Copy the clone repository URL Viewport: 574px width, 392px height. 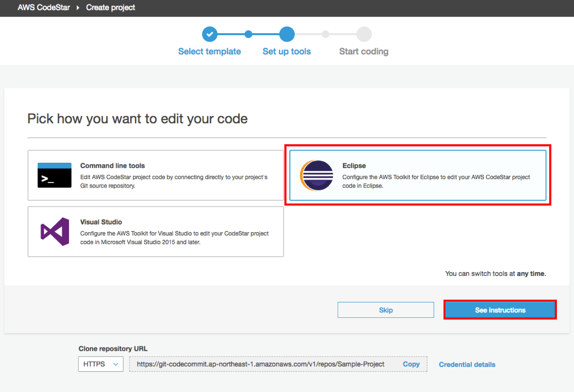point(411,364)
